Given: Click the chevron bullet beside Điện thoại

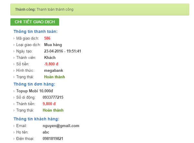Looking at the screenshot, I should point(14,139).
